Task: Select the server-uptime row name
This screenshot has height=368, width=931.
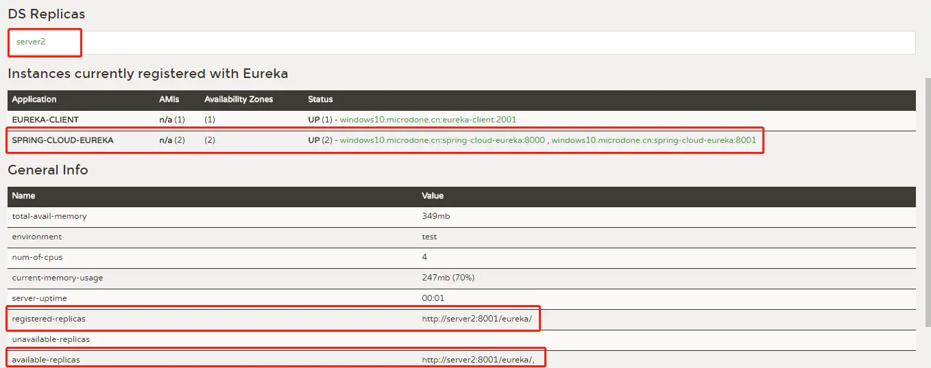Action: (x=40, y=298)
